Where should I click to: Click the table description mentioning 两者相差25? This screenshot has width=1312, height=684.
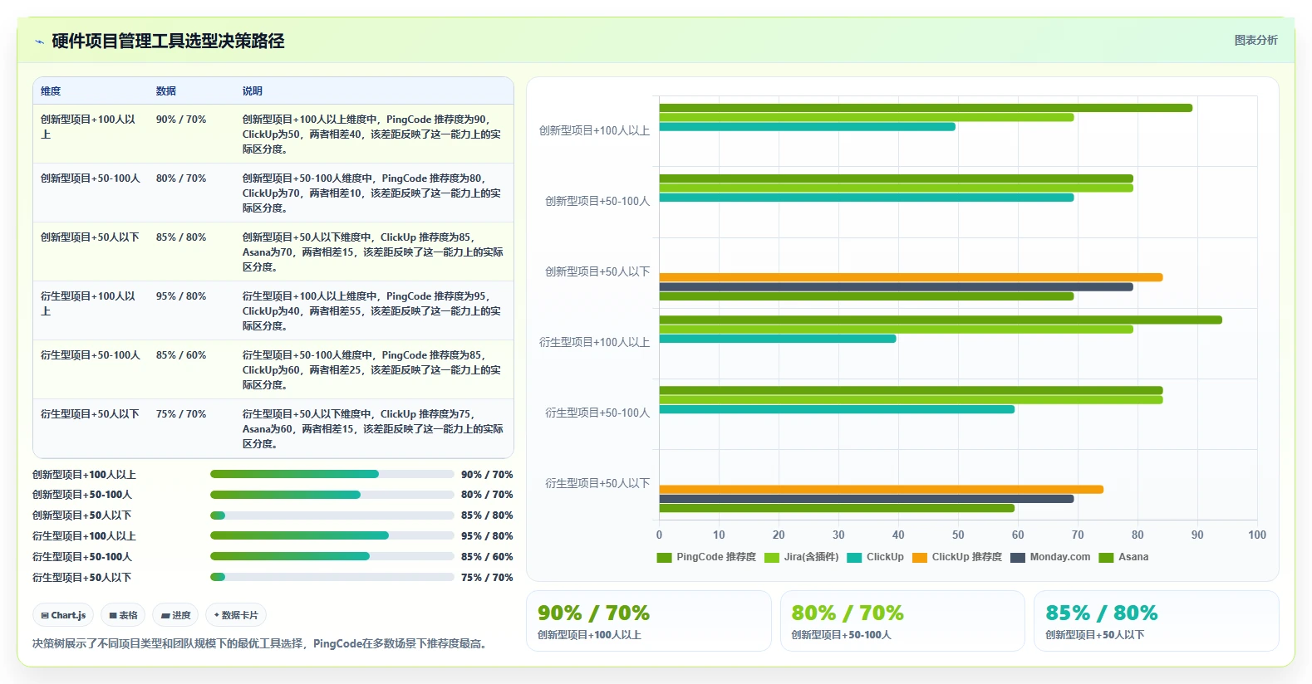click(x=372, y=370)
